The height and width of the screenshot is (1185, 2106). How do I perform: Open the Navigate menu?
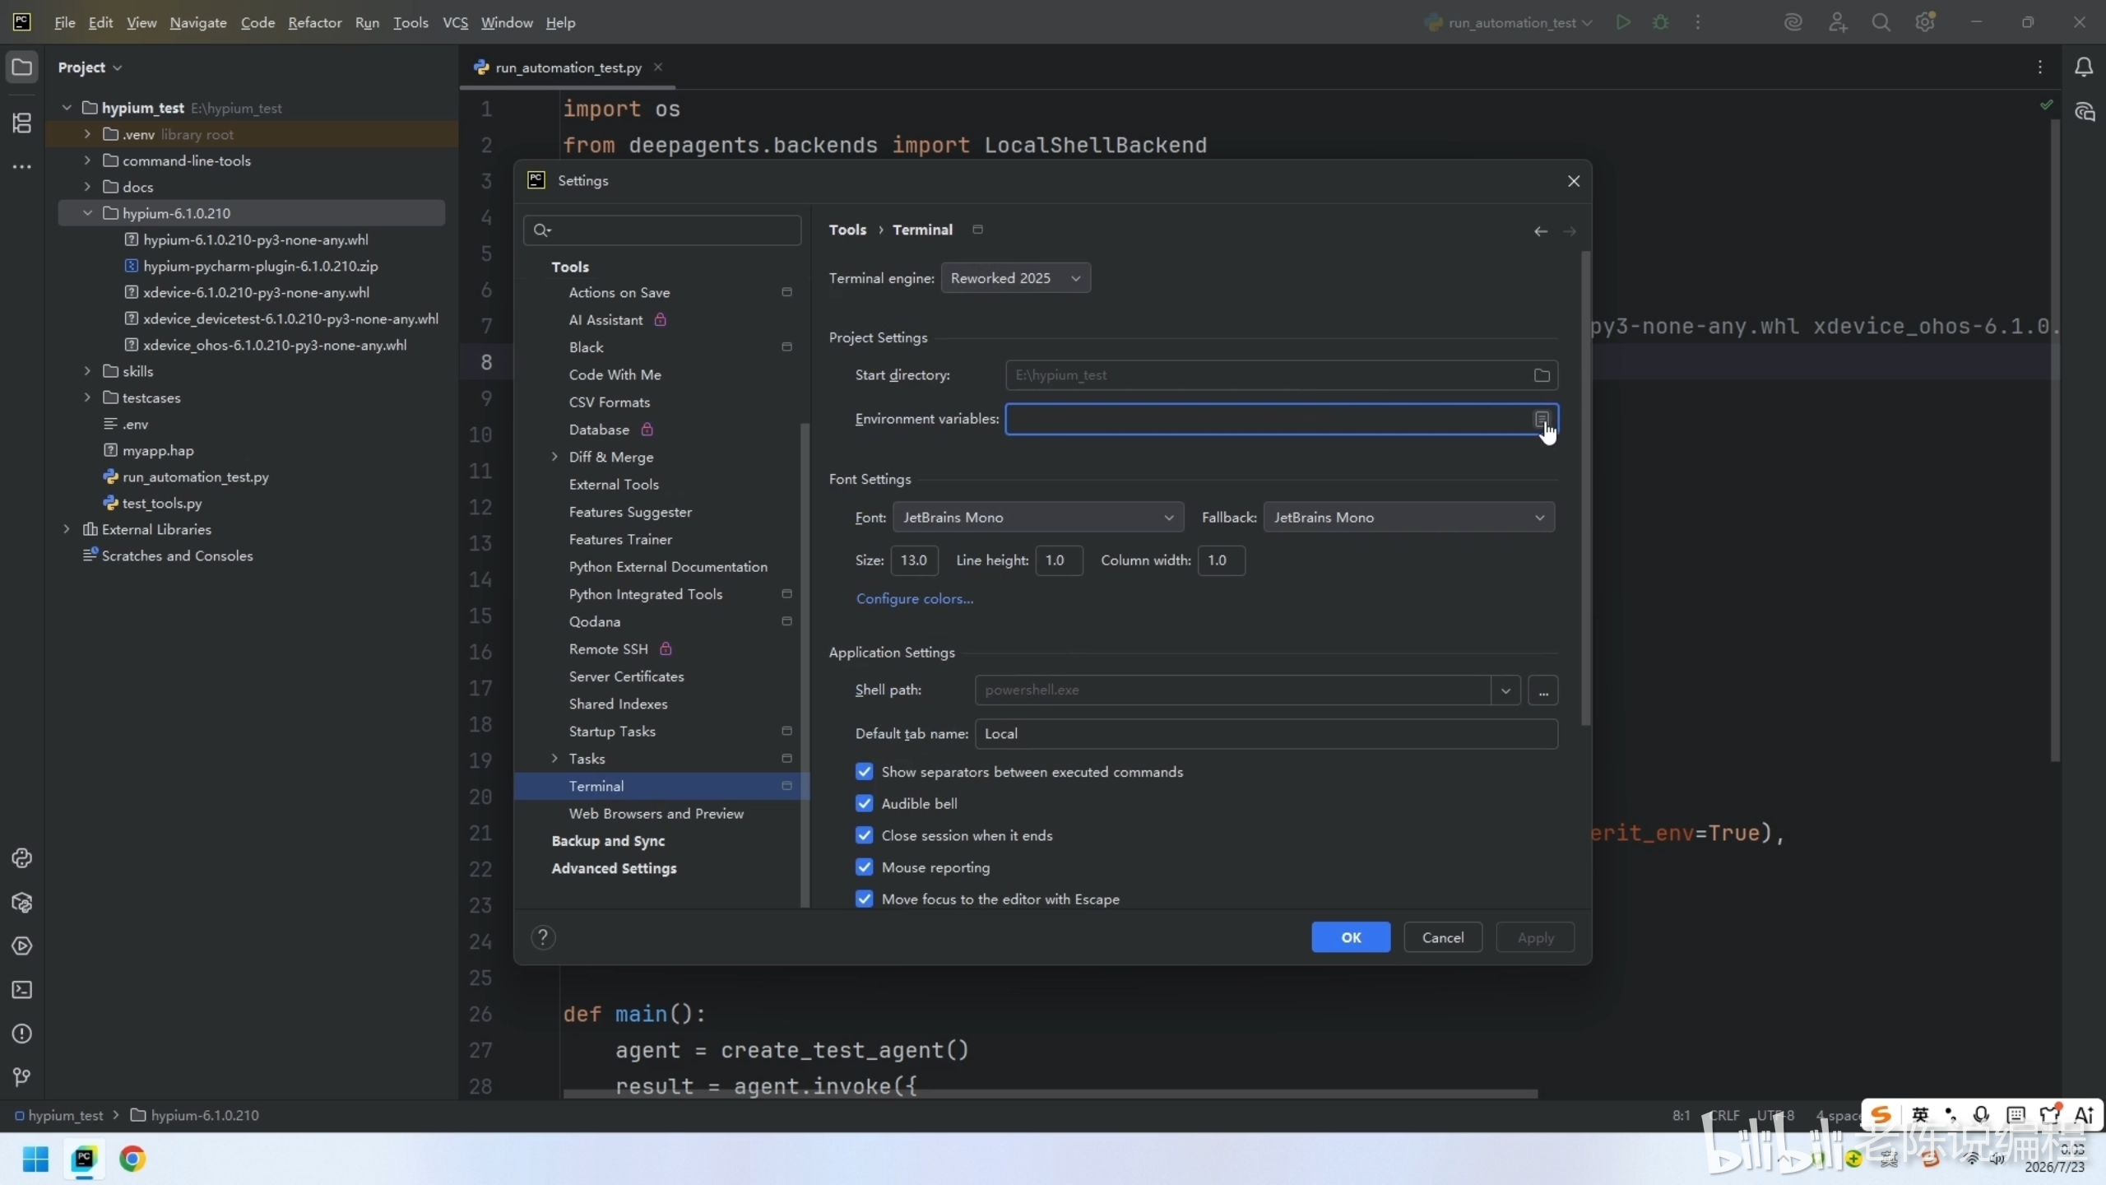[x=198, y=22]
